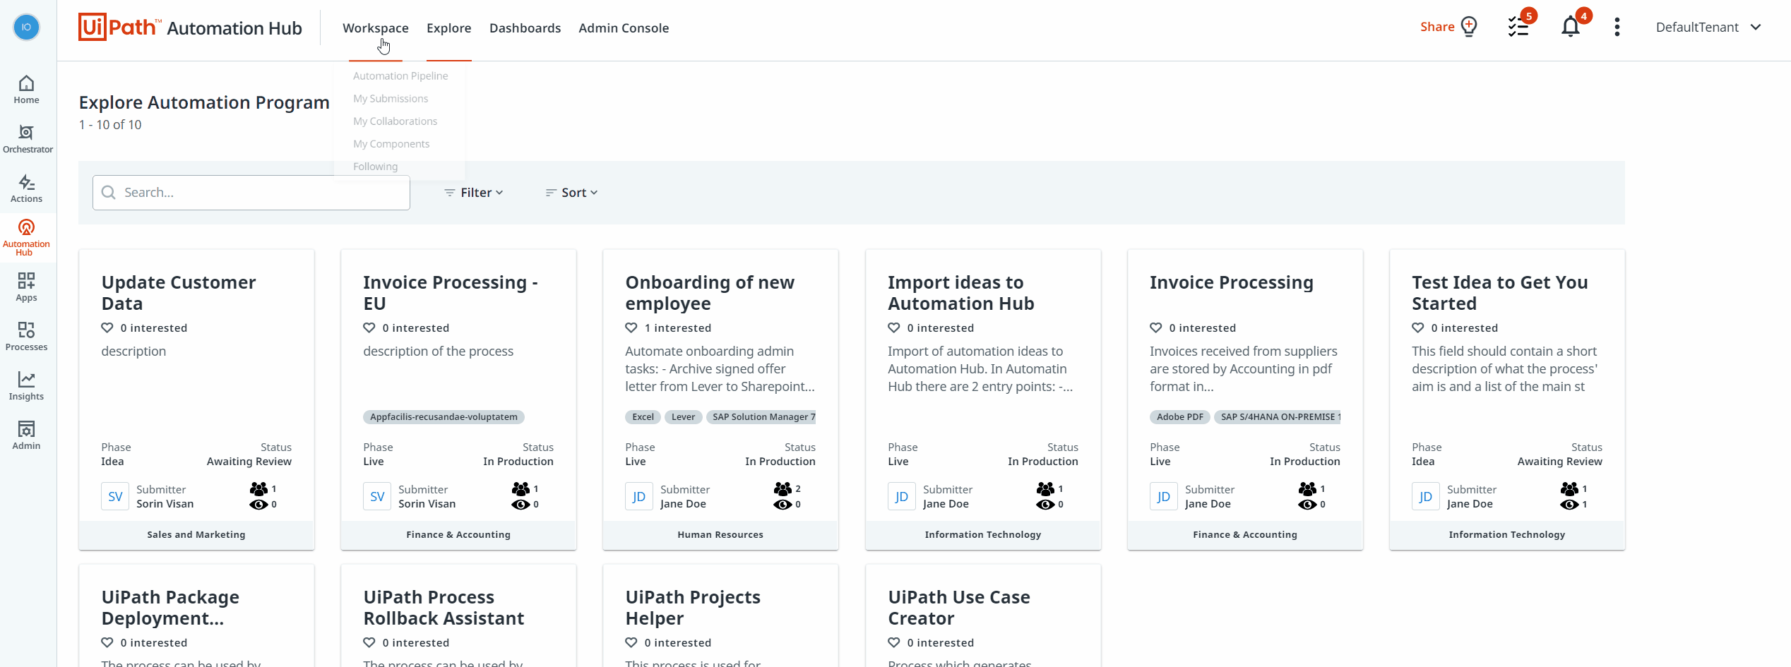Click heart on Import ideas to Automation Hub
This screenshot has height=667, width=1791.
pyautogui.click(x=894, y=328)
